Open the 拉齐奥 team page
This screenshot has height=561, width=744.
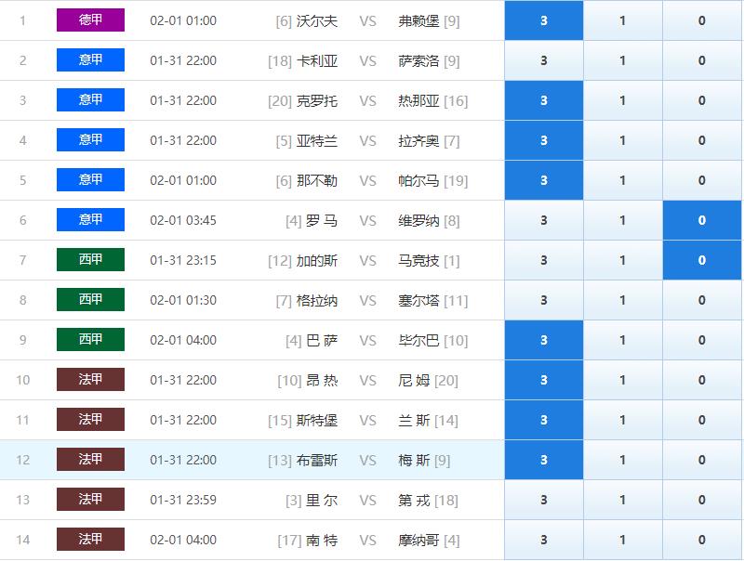[x=418, y=140]
